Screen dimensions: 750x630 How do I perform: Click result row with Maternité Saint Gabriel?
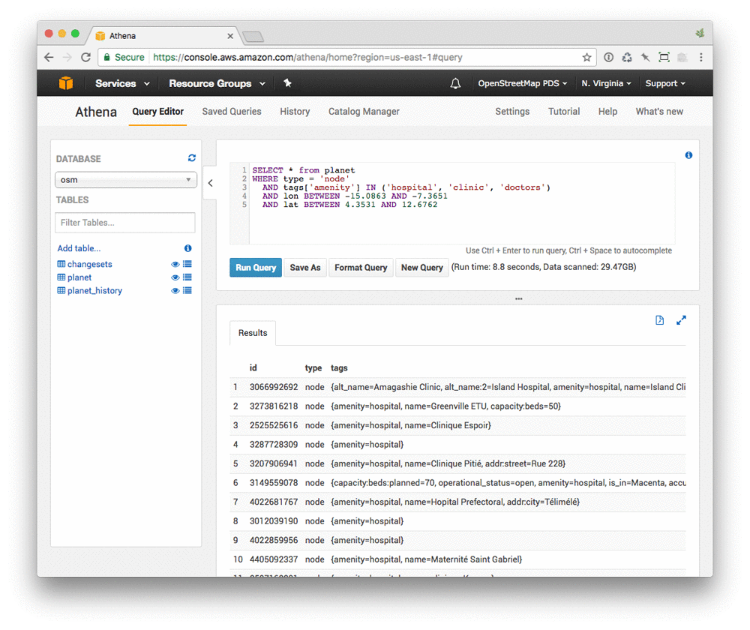click(457, 559)
